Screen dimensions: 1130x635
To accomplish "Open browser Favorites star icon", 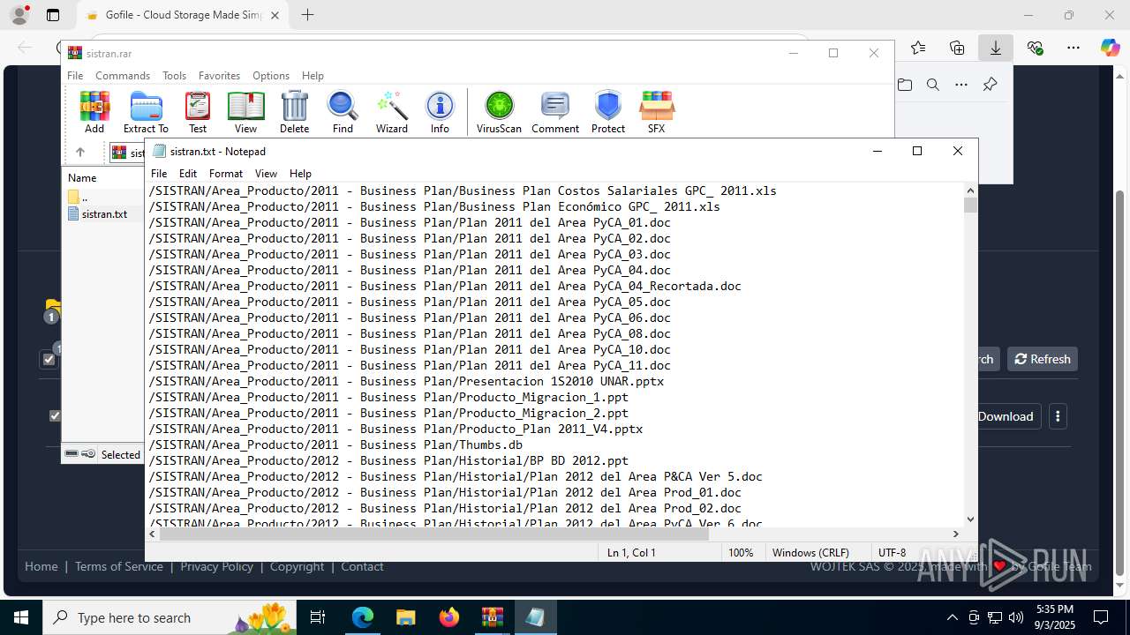I will (918, 48).
